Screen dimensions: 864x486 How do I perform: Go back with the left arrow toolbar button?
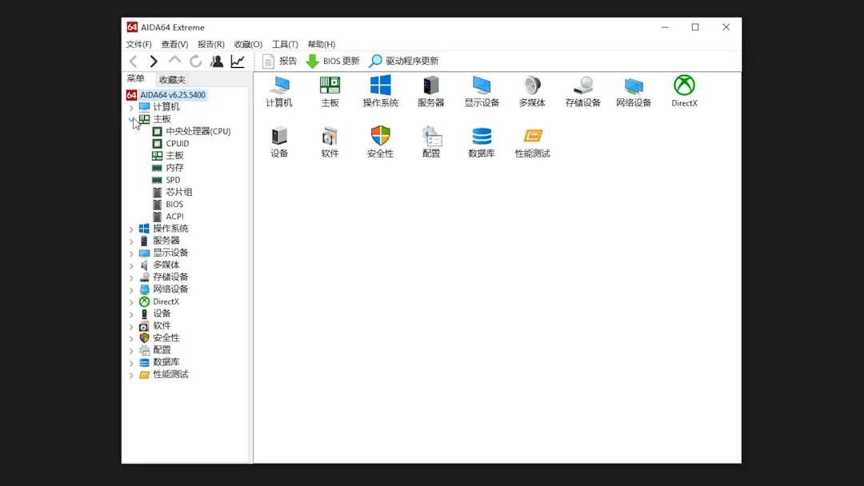[134, 61]
